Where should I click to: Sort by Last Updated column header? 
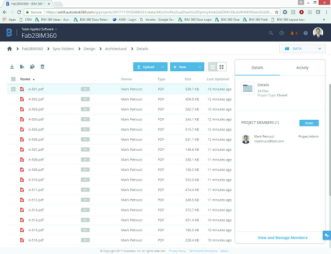pyautogui.click(x=218, y=79)
